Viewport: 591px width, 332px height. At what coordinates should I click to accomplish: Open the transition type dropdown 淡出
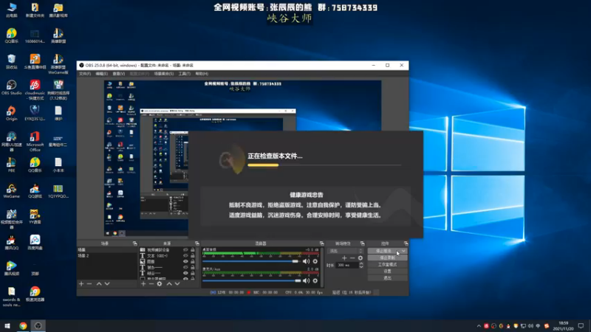(346, 251)
